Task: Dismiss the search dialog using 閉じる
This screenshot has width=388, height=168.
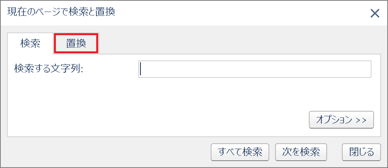Action: click(361, 152)
